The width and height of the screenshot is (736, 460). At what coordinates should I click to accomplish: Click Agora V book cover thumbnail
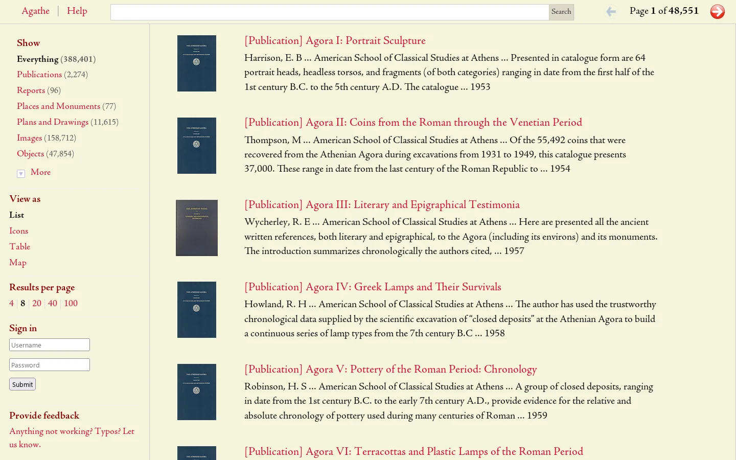(x=197, y=392)
